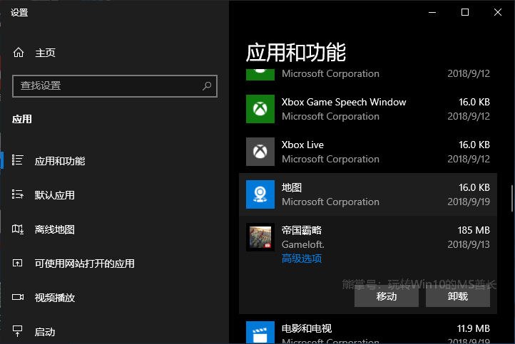Click the blue 地图 app icon
Viewport: 515px width, 344px height.
[260, 194]
